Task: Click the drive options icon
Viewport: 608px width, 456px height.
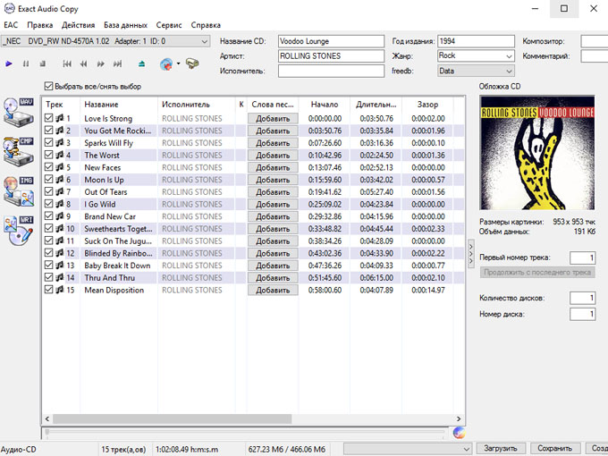Action: tap(192, 63)
